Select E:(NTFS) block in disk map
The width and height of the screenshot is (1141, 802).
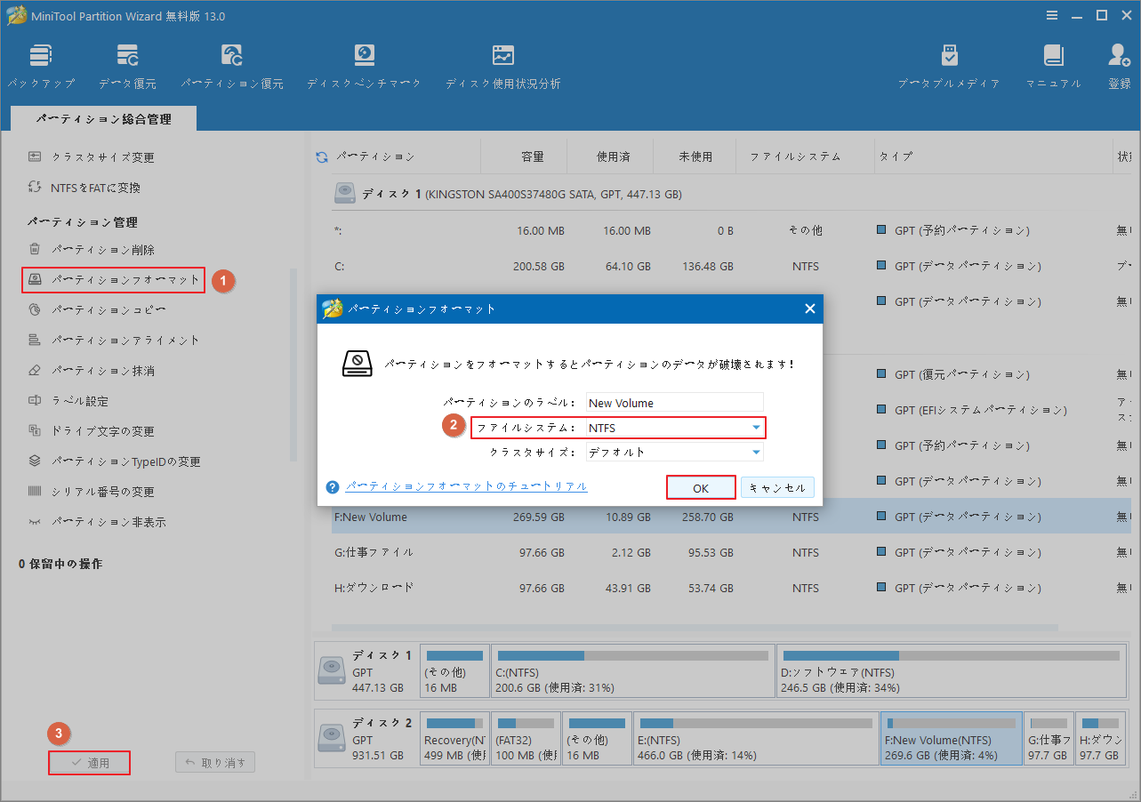[755, 739]
